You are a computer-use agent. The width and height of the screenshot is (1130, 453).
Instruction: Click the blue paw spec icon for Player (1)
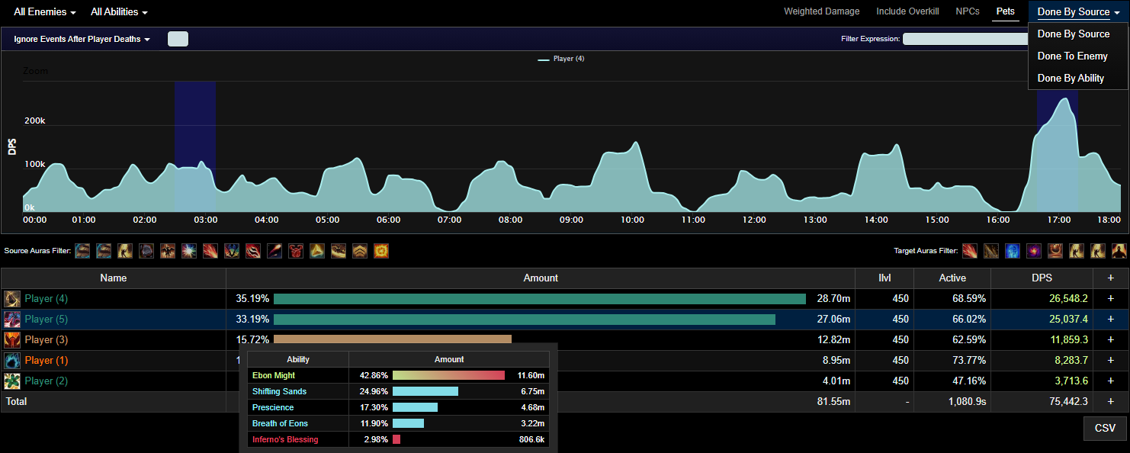(x=12, y=361)
